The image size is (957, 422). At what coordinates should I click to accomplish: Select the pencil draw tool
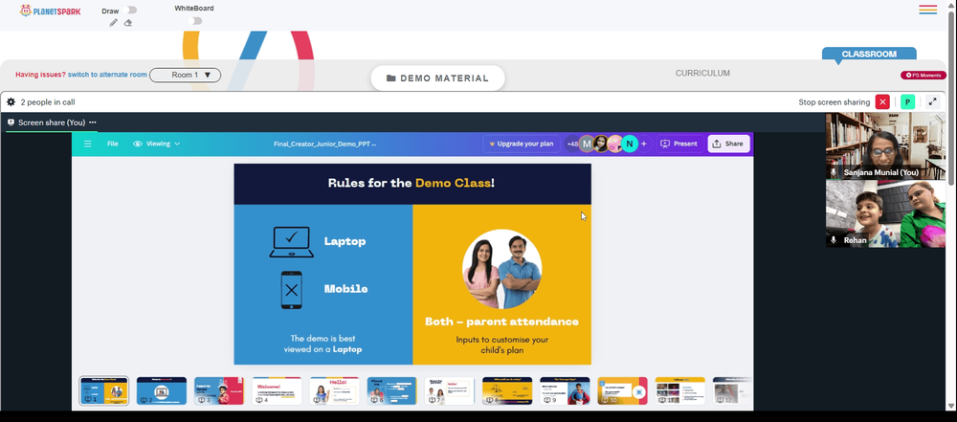(114, 23)
